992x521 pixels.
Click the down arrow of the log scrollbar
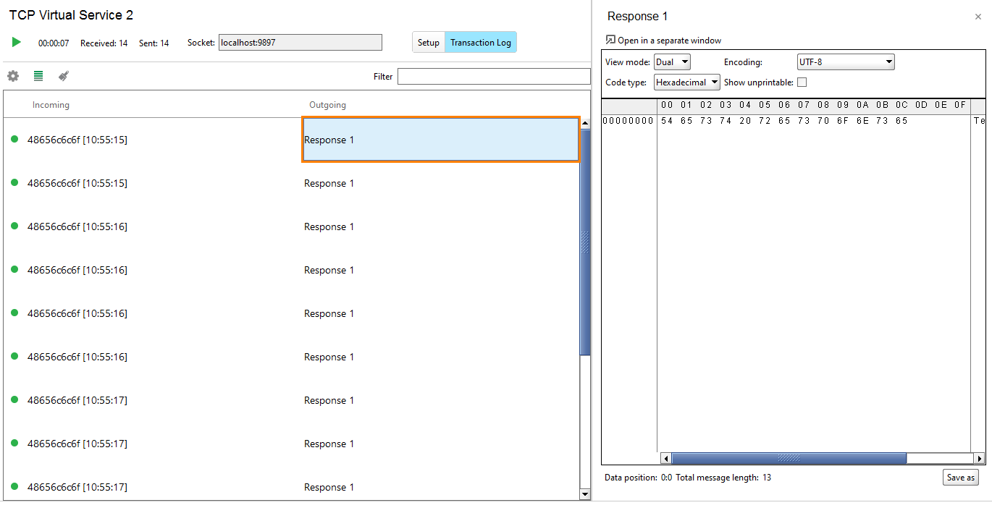[x=584, y=494]
